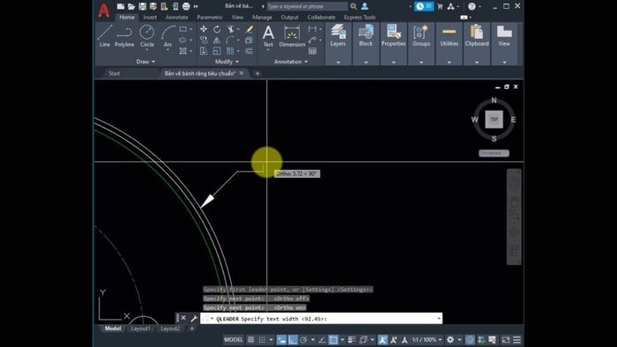Activate the Move tool in Modify panel
Viewport: 617px width, 347px height.
204,29
